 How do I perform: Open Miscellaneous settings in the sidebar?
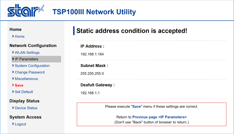point(26,79)
